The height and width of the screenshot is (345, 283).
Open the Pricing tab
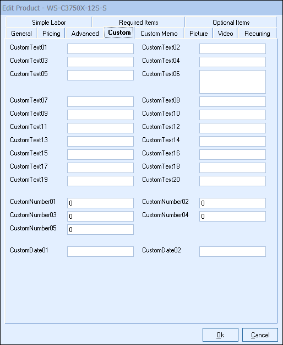[51, 34]
